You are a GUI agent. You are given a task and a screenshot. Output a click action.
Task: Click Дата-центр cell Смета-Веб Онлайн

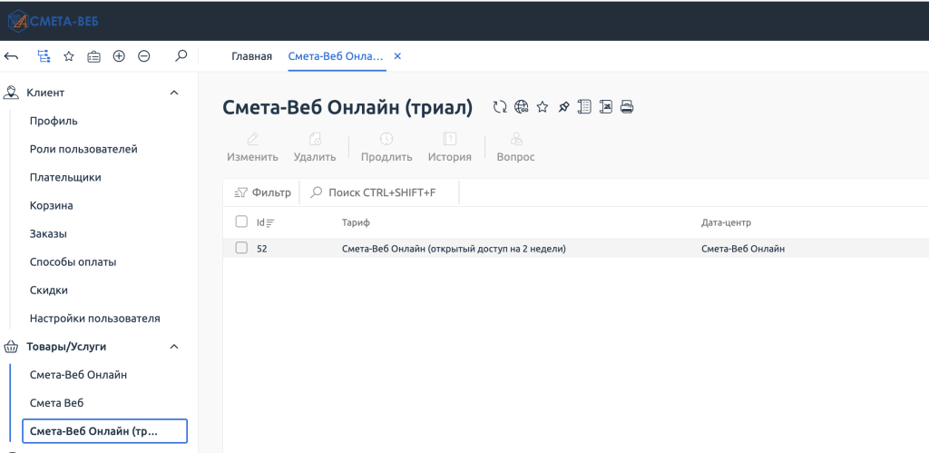743,249
